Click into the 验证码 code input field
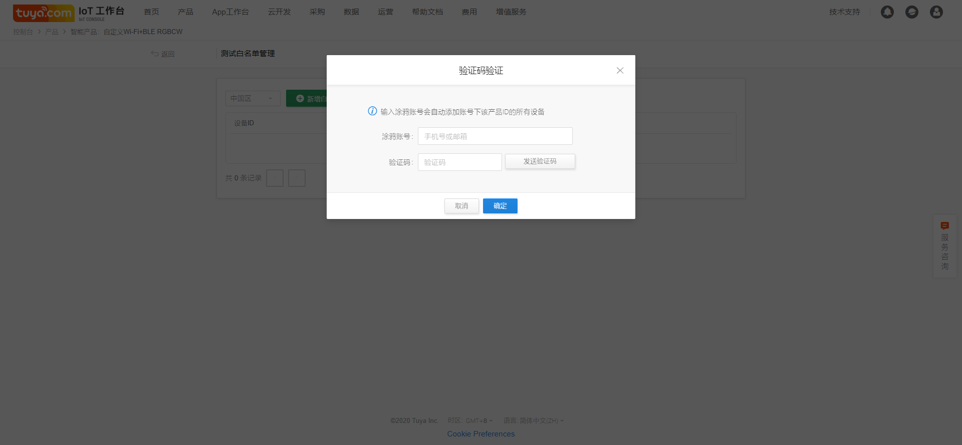 459,162
